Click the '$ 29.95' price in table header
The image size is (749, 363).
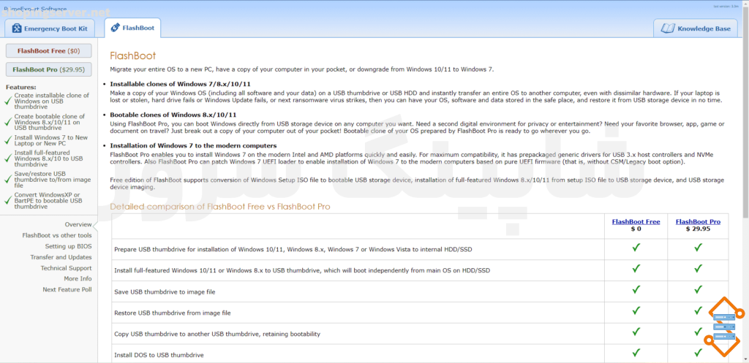pyautogui.click(x=698, y=229)
